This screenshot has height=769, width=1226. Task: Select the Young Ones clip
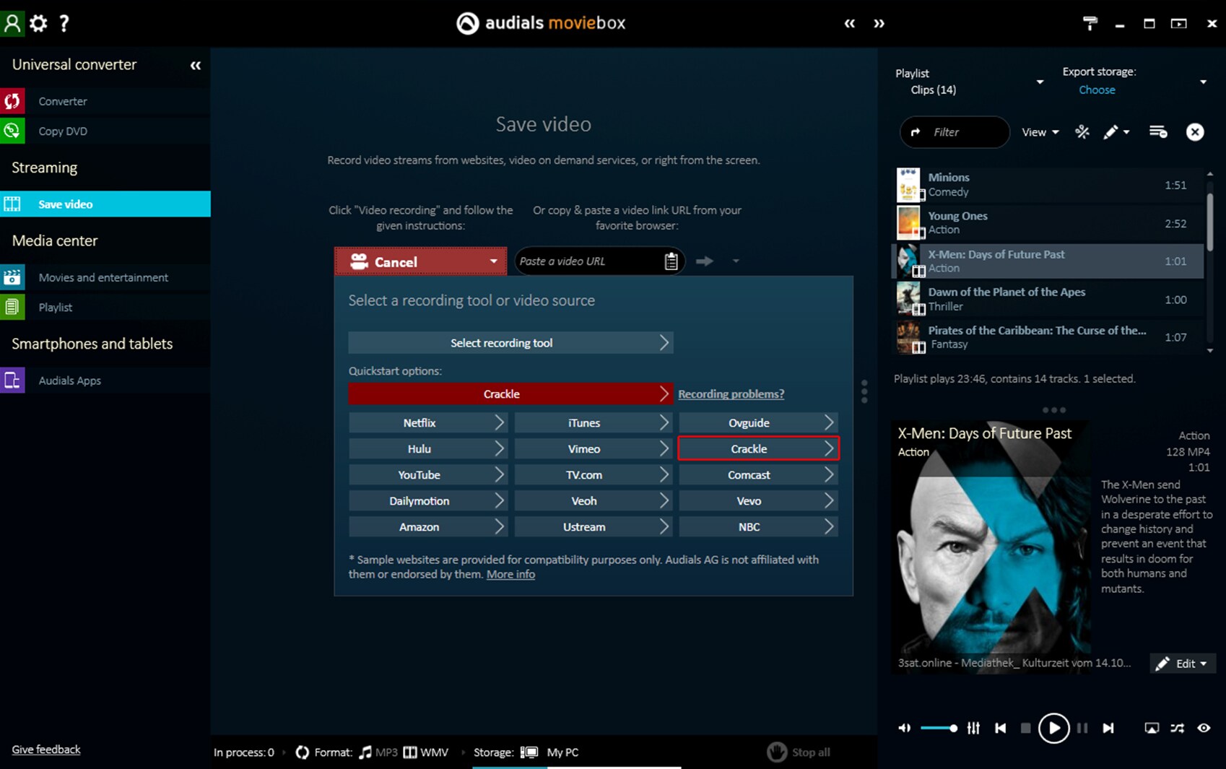click(x=1048, y=223)
